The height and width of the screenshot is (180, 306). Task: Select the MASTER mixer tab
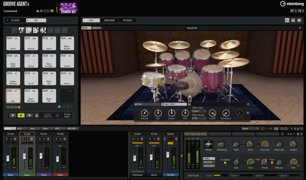coord(72,129)
